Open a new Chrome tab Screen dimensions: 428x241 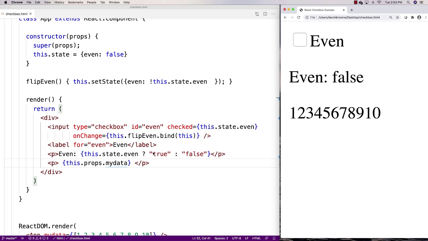(351, 10)
